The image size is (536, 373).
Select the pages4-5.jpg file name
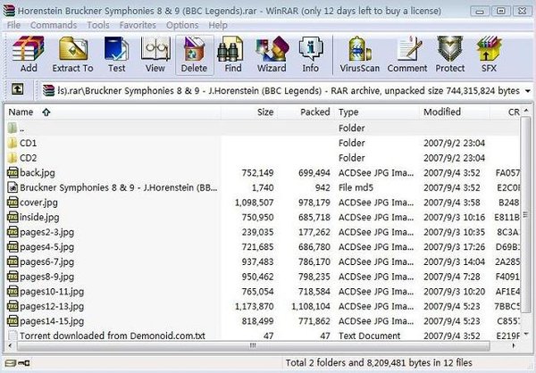(x=46, y=247)
